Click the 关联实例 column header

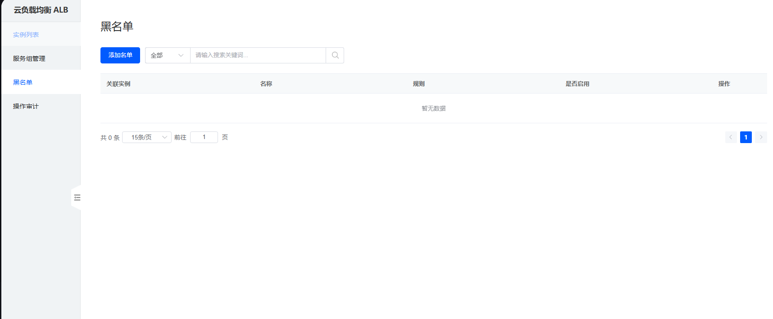(x=118, y=84)
